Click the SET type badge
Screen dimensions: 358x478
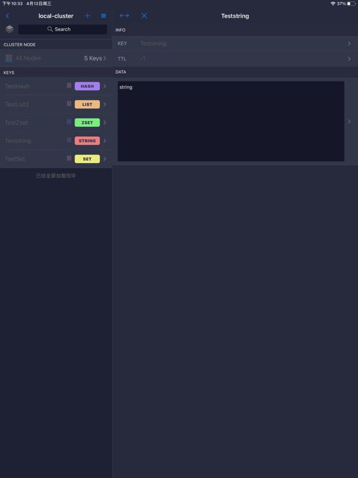click(x=87, y=159)
